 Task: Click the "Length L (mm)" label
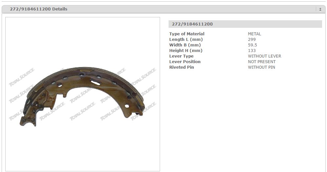(x=185, y=39)
